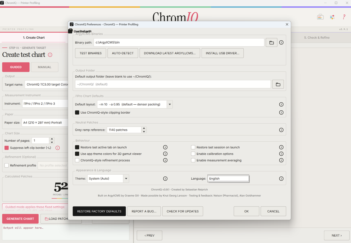This screenshot has height=243, width=351.
Task: Show info for Restore last active tab
Action: point(165,147)
